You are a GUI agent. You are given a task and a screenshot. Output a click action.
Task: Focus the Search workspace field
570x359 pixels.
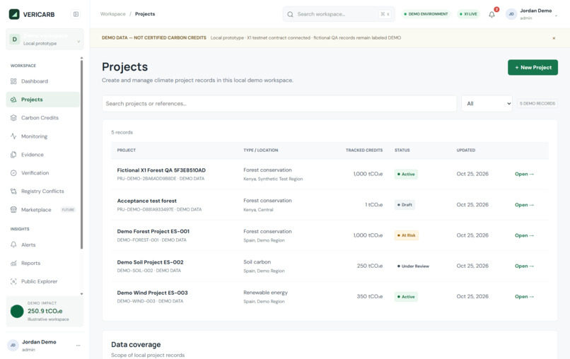click(x=339, y=14)
